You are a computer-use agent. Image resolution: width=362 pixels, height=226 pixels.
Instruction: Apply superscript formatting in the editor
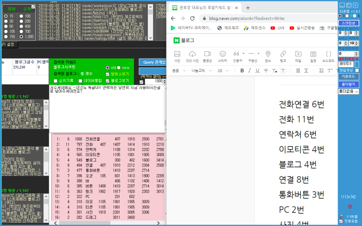click(x=330, y=71)
